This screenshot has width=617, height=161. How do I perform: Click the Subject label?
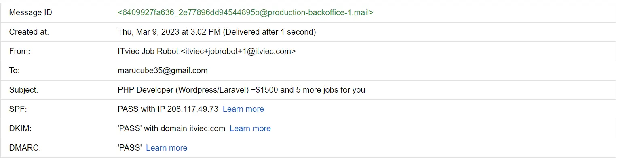click(x=23, y=90)
